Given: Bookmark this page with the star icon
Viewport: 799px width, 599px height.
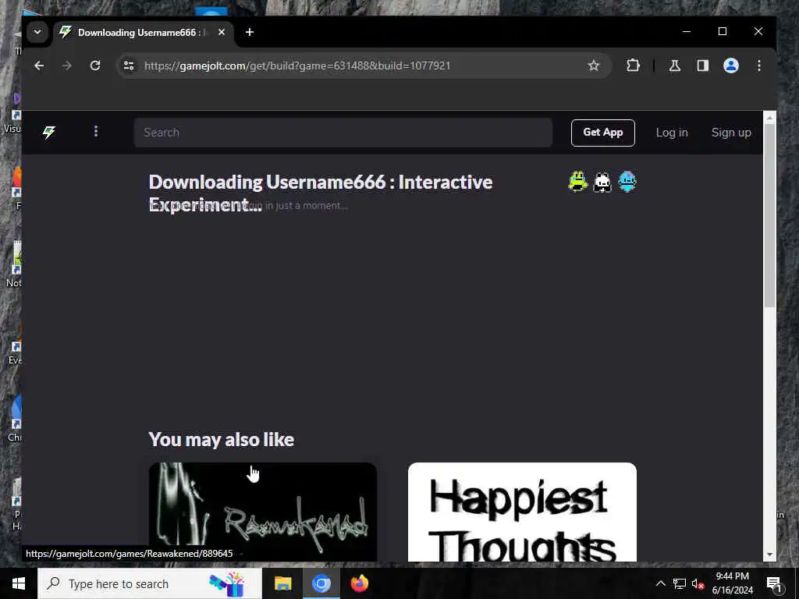Looking at the screenshot, I should point(594,66).
